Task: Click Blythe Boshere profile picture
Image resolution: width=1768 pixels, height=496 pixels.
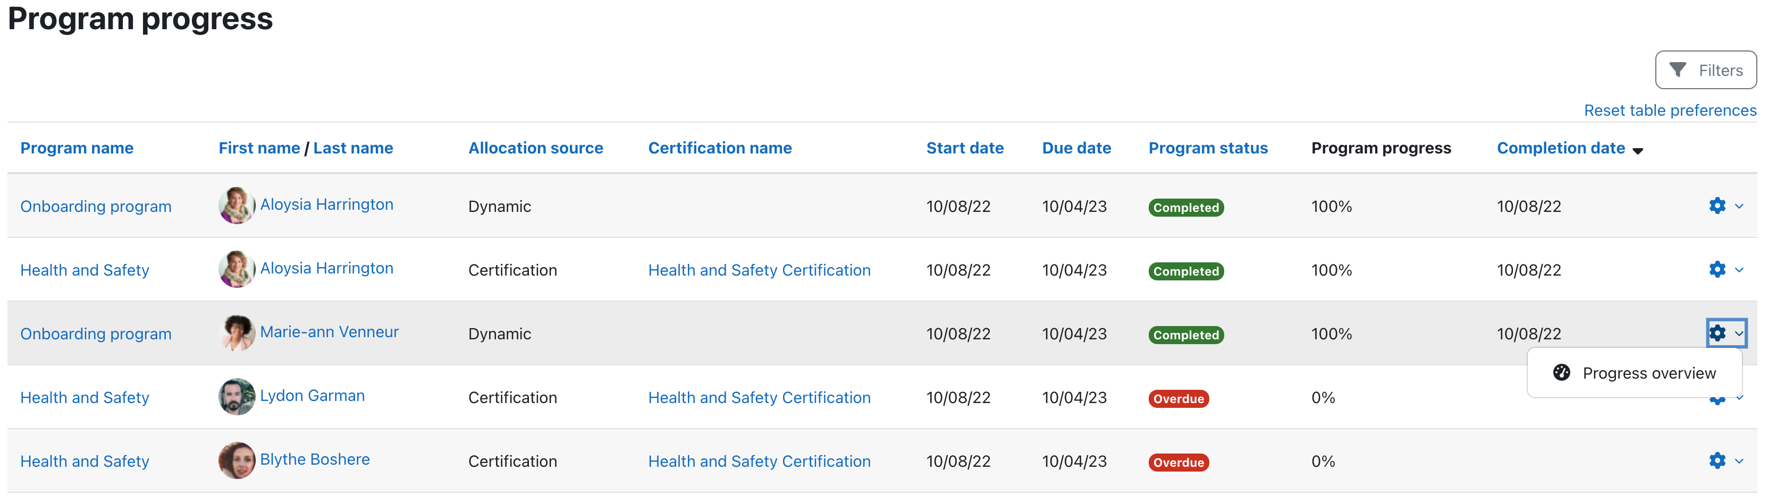Action: click(x=236, y=460)
